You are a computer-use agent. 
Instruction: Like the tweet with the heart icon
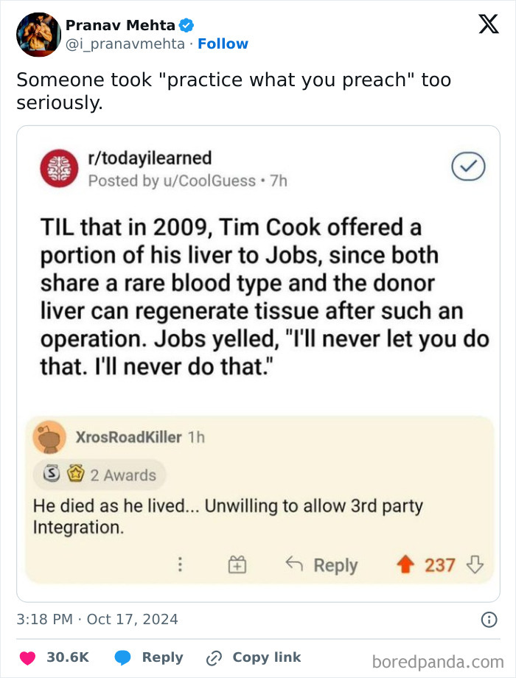tap(27, 658)
